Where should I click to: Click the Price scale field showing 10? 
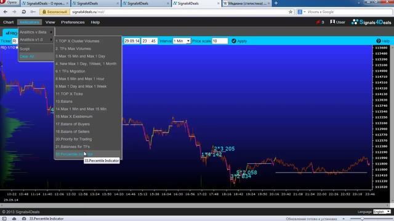point(220,41)
